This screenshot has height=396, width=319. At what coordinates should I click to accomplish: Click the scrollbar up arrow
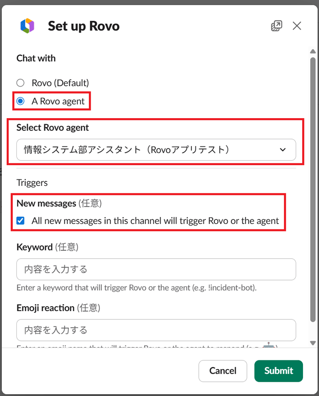click(x=313, y=51)
